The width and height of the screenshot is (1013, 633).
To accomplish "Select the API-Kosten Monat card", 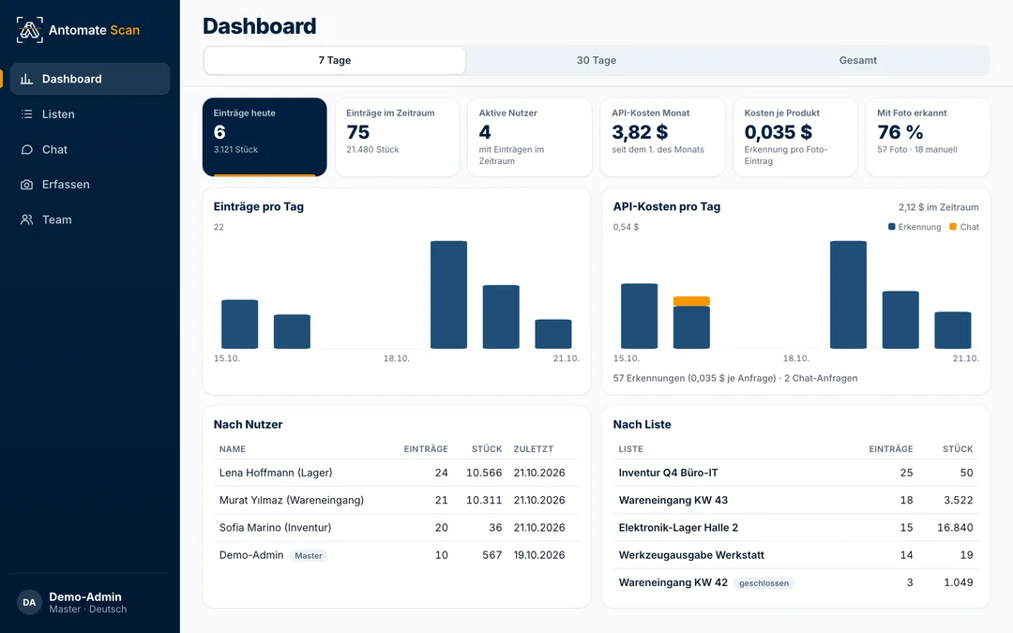I will (x=663, y=137).
